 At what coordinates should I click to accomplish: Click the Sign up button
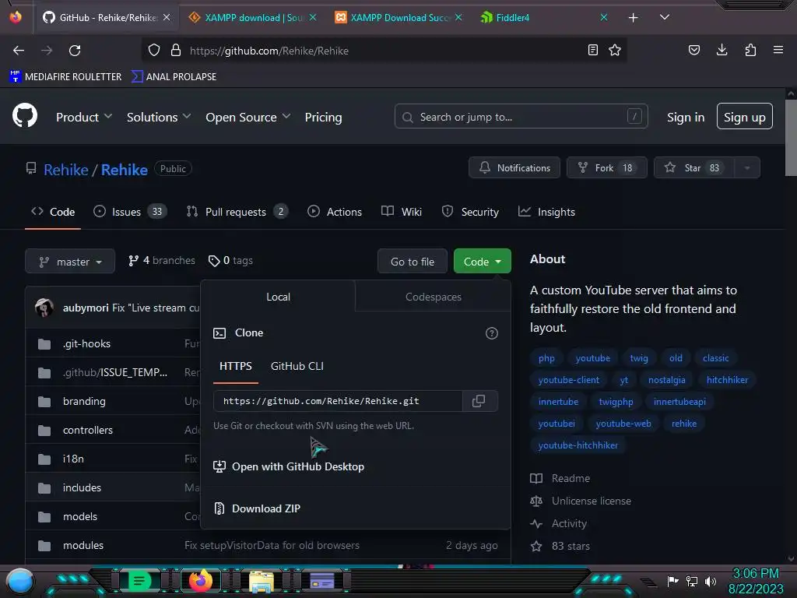pyautogui.click(x=745, y=117)
